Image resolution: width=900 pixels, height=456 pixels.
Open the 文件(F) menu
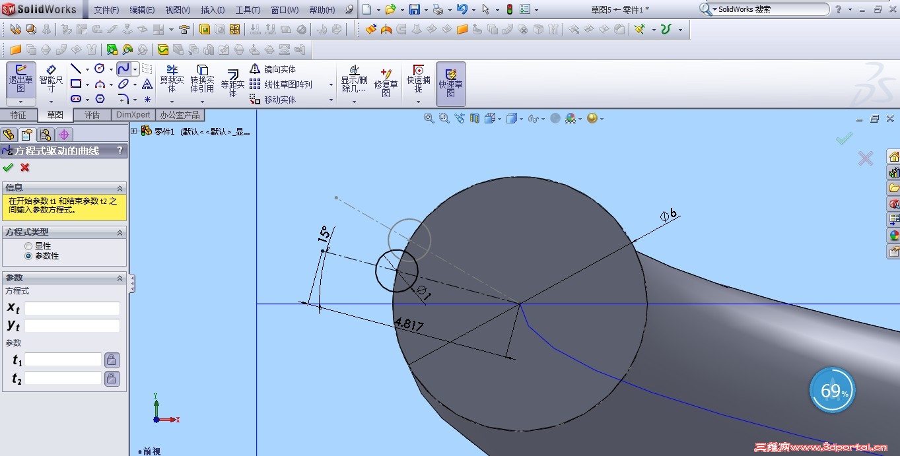(106, 10)
